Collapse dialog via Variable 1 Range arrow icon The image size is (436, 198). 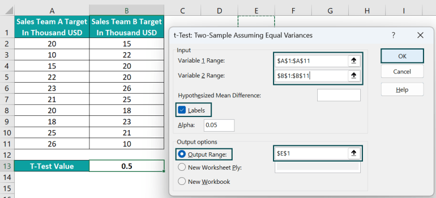point(354,61)
